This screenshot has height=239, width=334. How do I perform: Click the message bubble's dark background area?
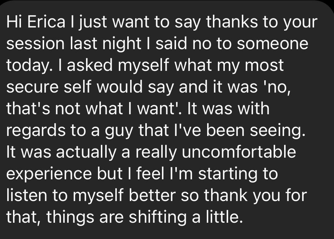click(167, 119)
